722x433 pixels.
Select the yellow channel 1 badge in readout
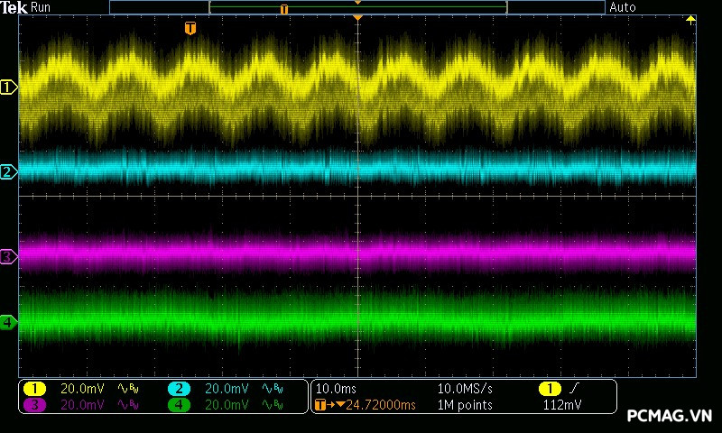[33, 389]
